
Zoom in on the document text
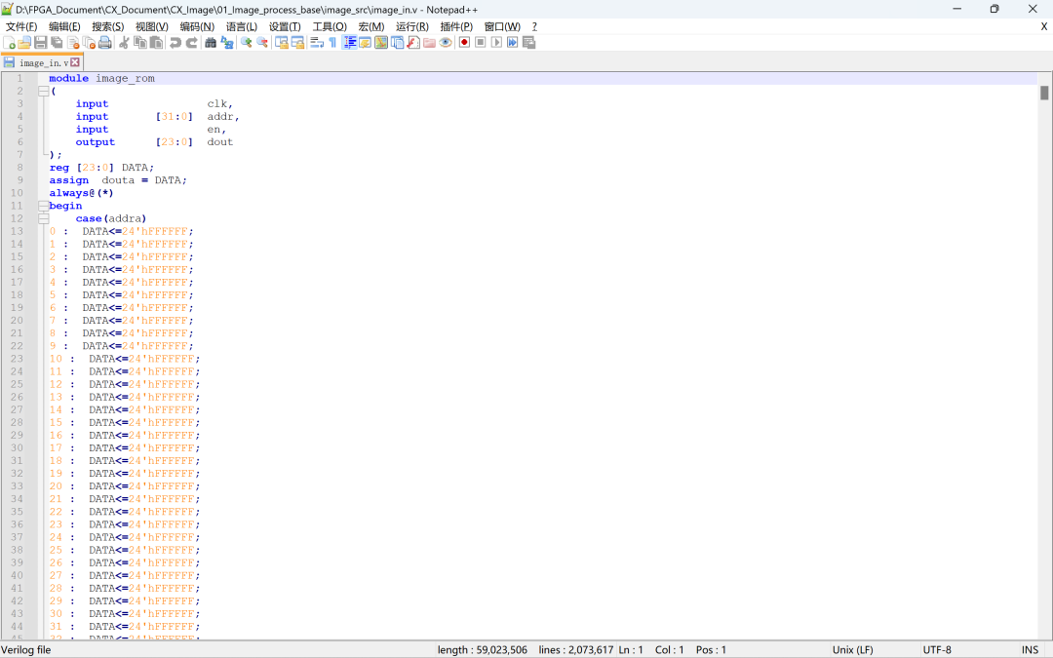tap(246, 42)
